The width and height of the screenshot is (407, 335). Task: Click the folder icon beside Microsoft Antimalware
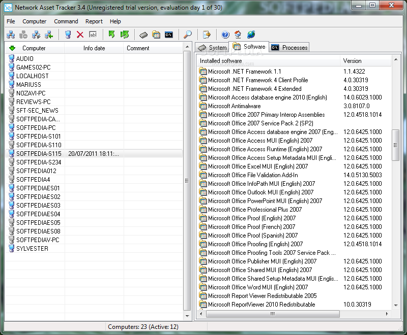[203, 106]
